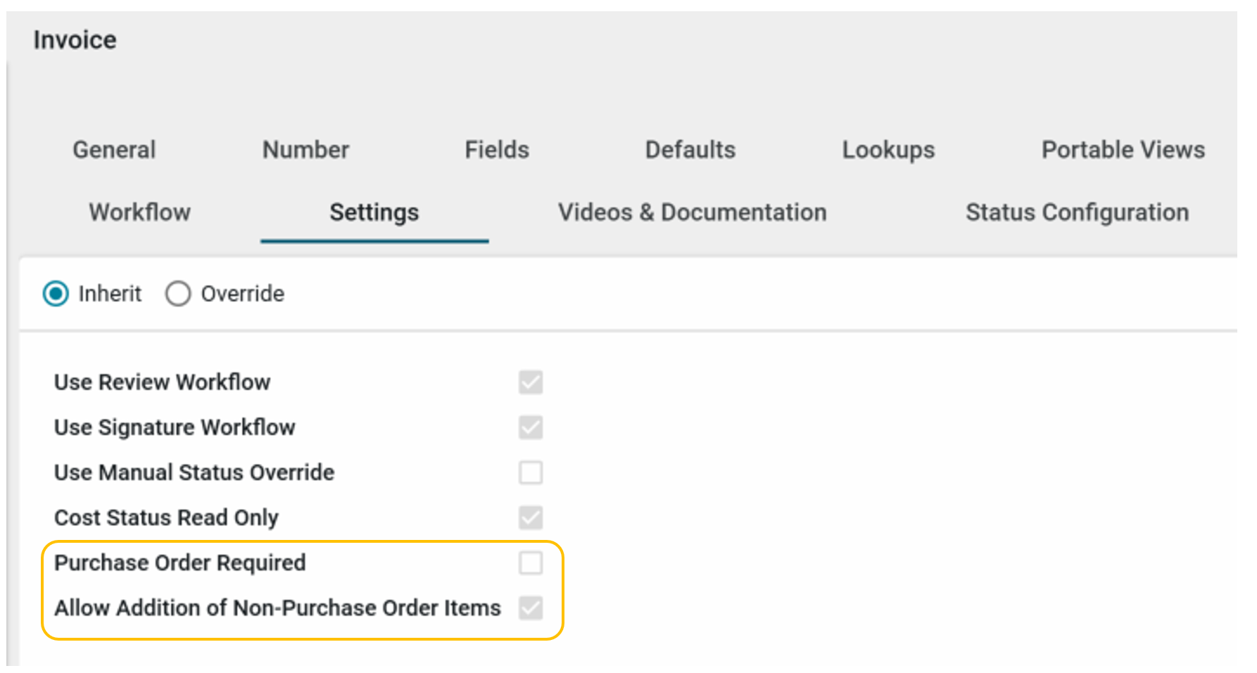The width and height of the screenshot is (1257, 673).
Task: Uncheck the Use Review Workflow checkbox
Action: (531, 382)
